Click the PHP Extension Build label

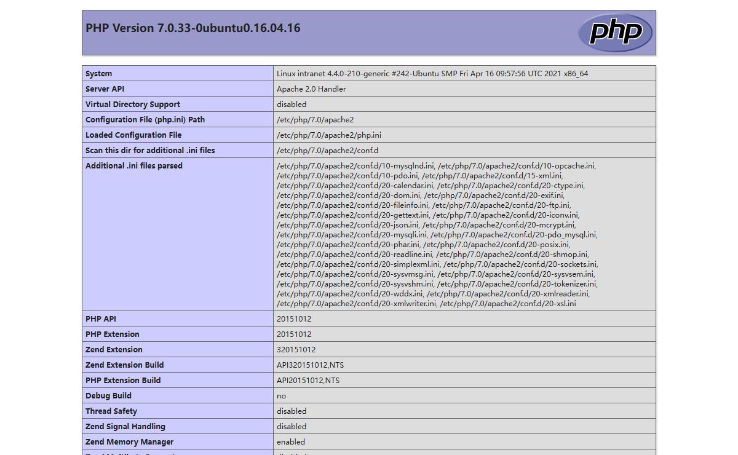123,380
